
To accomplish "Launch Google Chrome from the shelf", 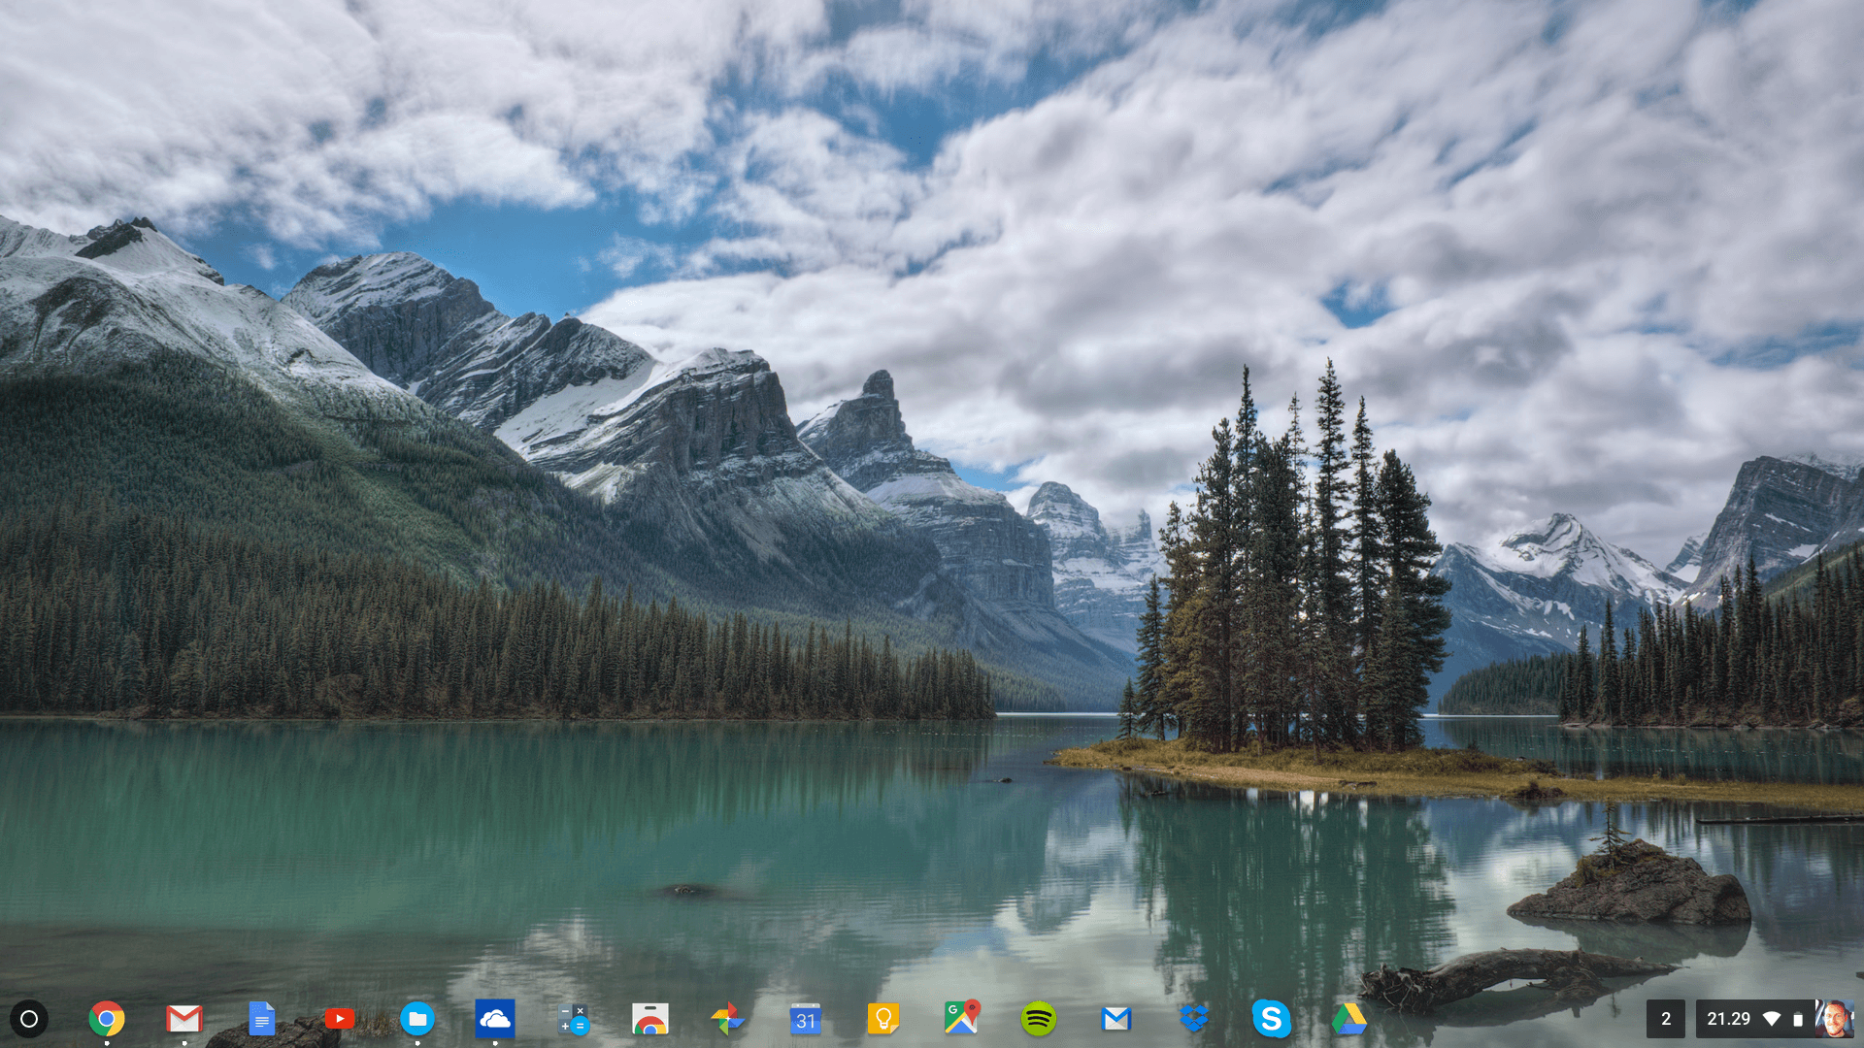I will tap(107, 1019).
